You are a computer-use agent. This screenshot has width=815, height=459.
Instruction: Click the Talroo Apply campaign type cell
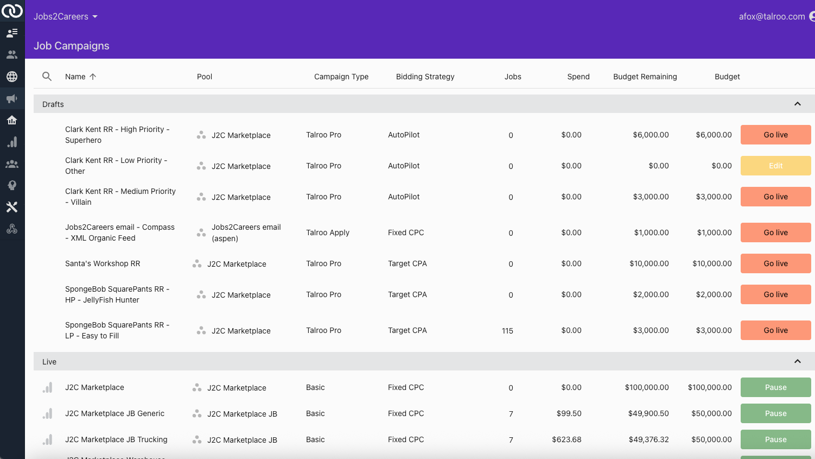pyautogui.click(x=328, y=232)
